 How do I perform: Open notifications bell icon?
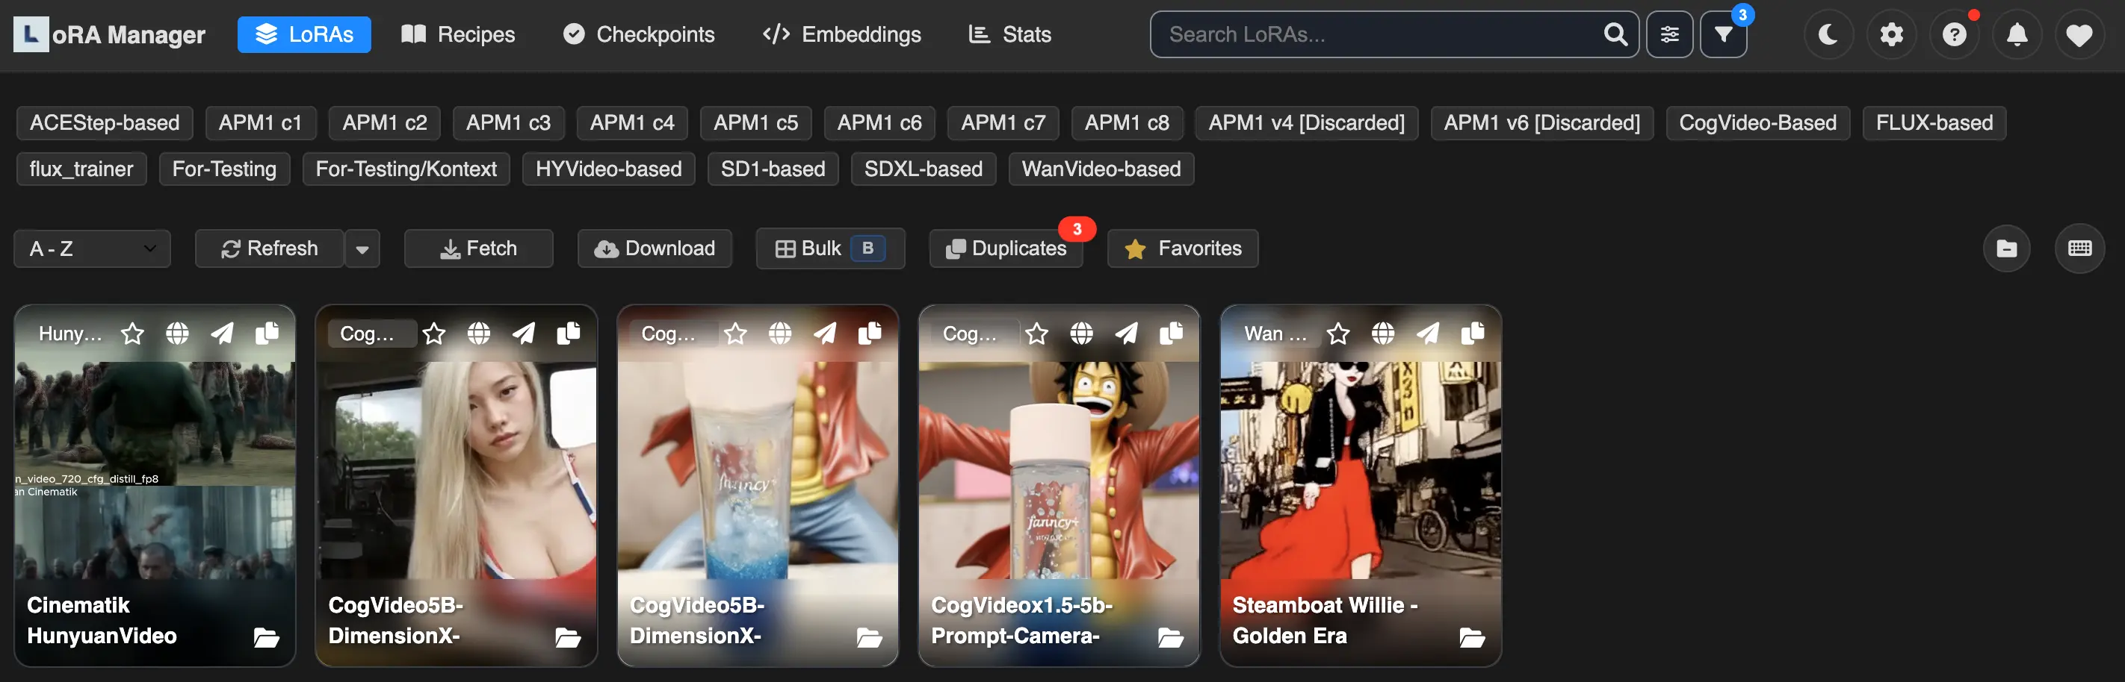pos(2017,34)
